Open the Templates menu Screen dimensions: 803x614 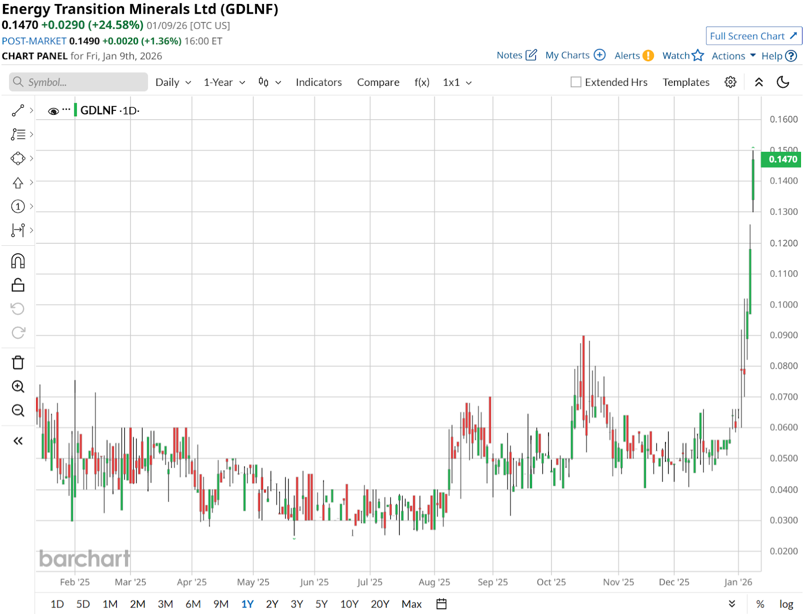686,82
